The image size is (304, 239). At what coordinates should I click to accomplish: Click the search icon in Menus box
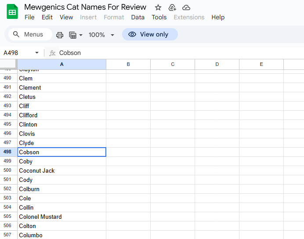[x=17, y=34]
